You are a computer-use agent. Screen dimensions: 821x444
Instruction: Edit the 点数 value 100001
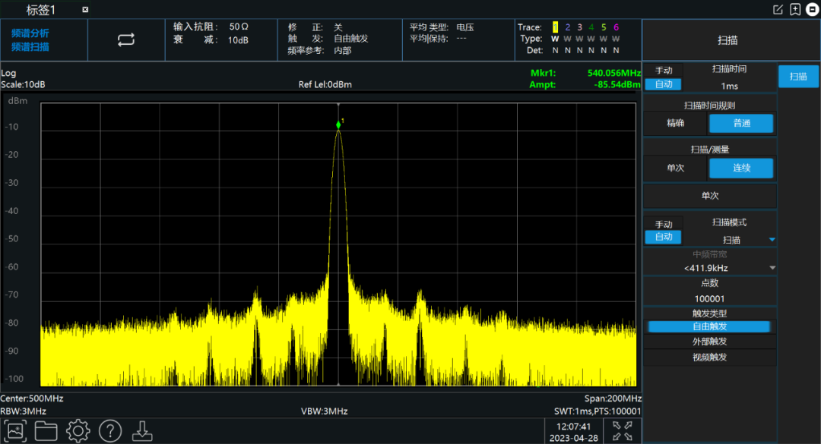pos(710,298)
